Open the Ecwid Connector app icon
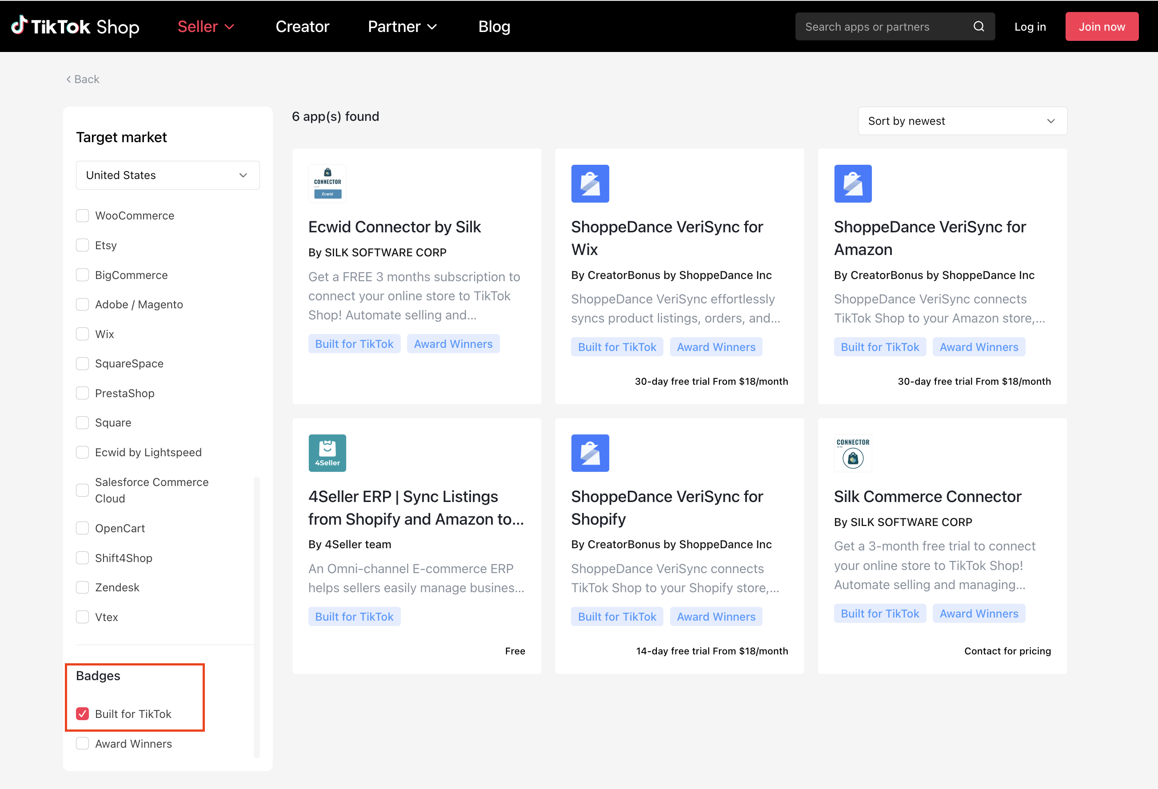This screenshot has height=789, width=1158. (327, 183)
